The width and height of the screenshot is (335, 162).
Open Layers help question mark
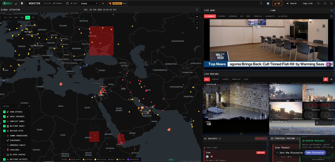(19, 106)
